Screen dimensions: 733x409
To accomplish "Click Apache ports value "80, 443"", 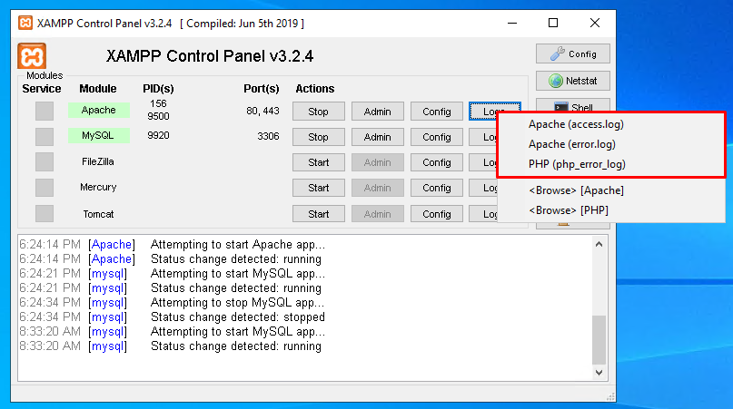I will click(x=262, y=112).
